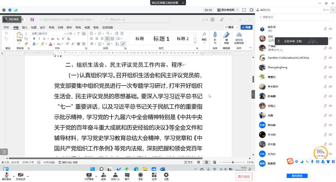Viewport: 336px width, 182px height.
Task: Expand the 演讲者视图 view dropdown
Action: pos(227,10)
